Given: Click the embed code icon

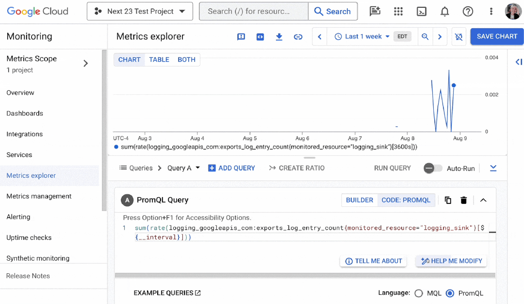Looking at the screenshot, I should click(260, 37).
